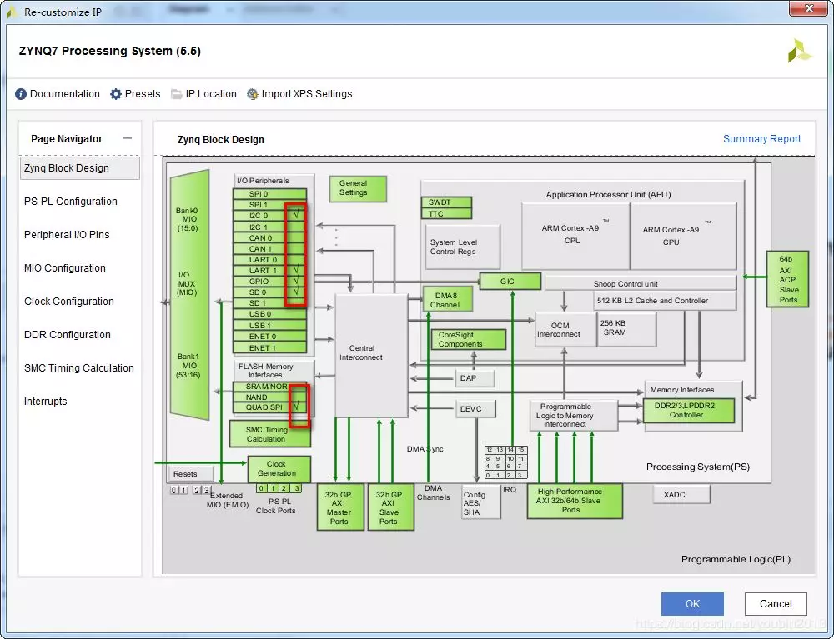
Task: Click the SWDT block
Action: (446, 202)
